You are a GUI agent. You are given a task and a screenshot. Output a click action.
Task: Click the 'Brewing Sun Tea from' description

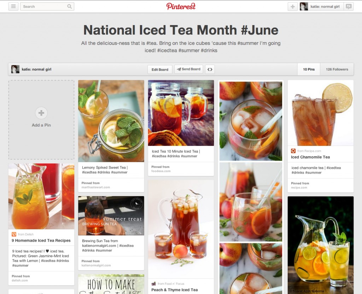coord(108,246)
